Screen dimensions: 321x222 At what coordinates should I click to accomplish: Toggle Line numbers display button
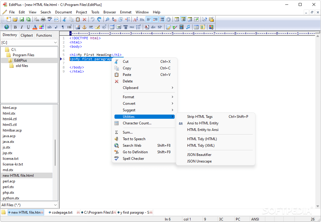[x=162, y=19]
